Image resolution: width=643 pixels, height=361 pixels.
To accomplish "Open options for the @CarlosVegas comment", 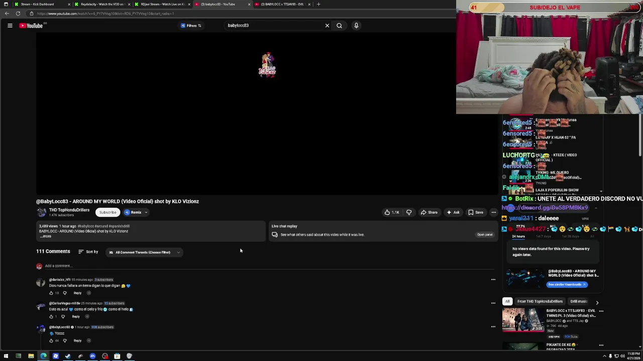I will tap(493, 303).
